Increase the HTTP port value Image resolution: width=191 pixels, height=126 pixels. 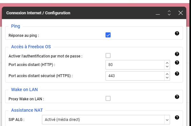pos(167,63)
